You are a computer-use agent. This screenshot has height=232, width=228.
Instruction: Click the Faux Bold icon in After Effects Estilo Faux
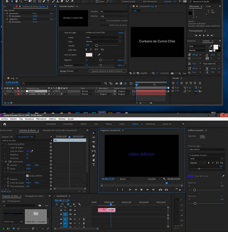[x=86, y=50]
